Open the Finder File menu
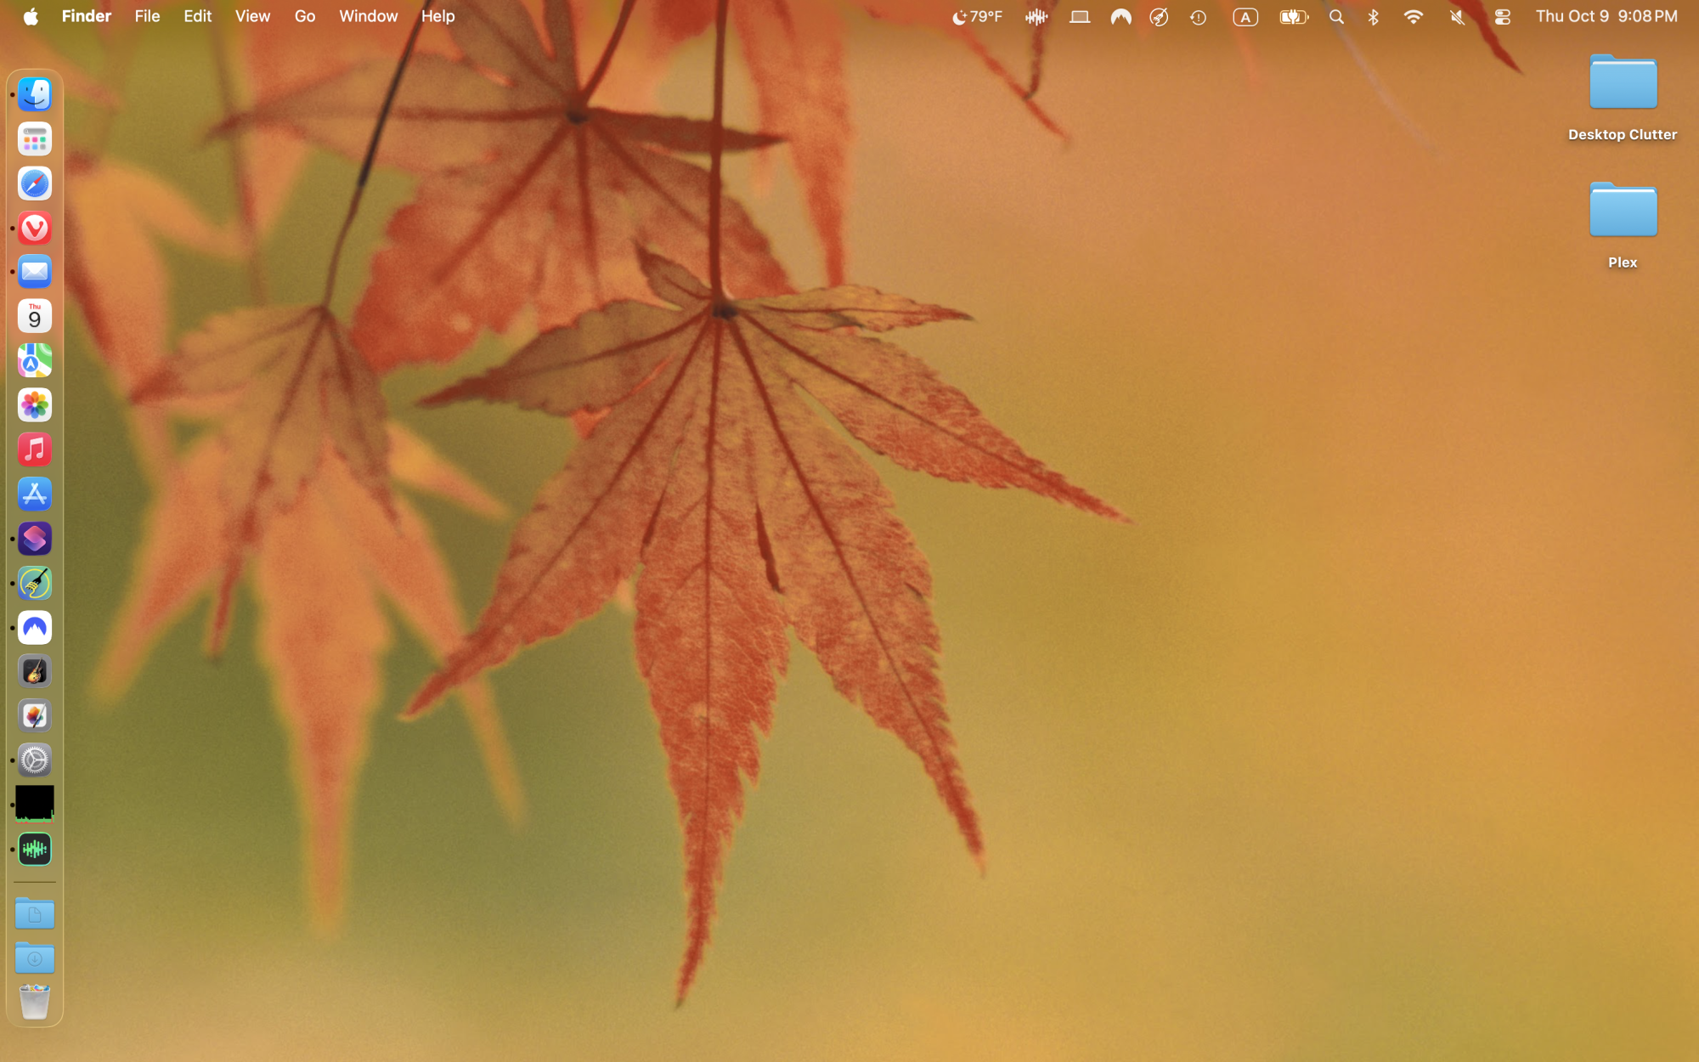The width and height of the screenshot is (1699, 1062). tap(146, 16)
